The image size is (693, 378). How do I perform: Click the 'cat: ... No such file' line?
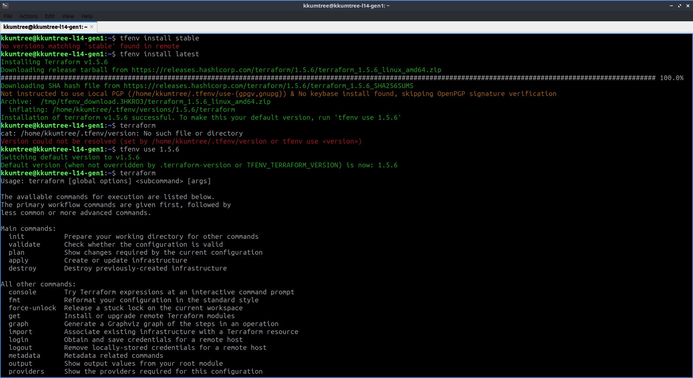[122, 133]
